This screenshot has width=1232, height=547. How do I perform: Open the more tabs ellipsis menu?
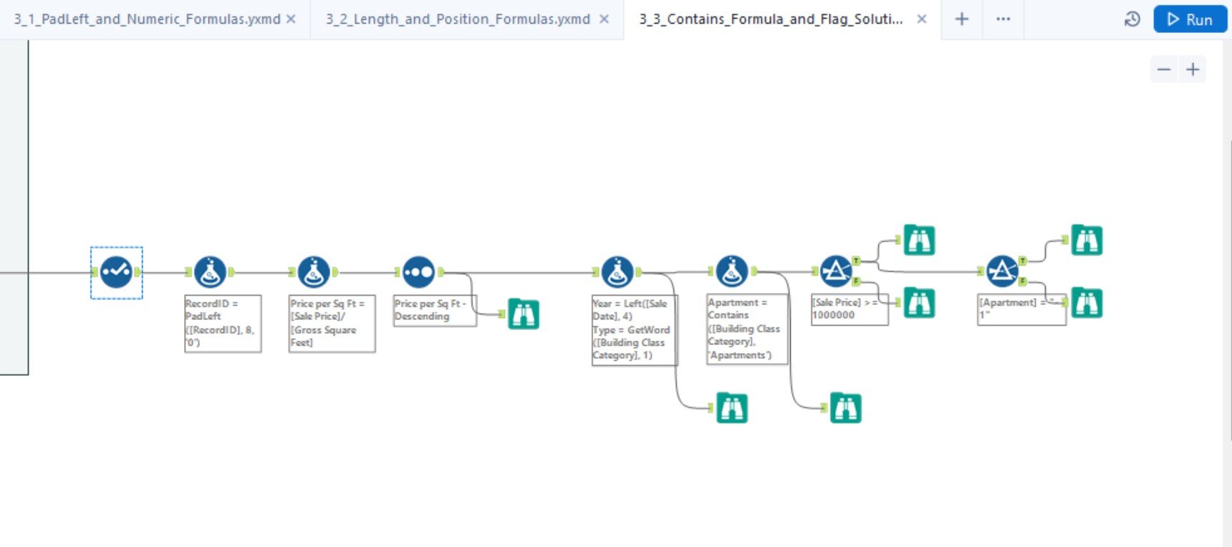[1003, 19]
